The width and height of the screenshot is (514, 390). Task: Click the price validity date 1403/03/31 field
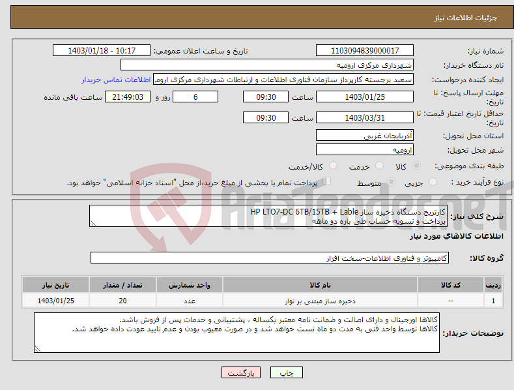[x=365, y=117]
